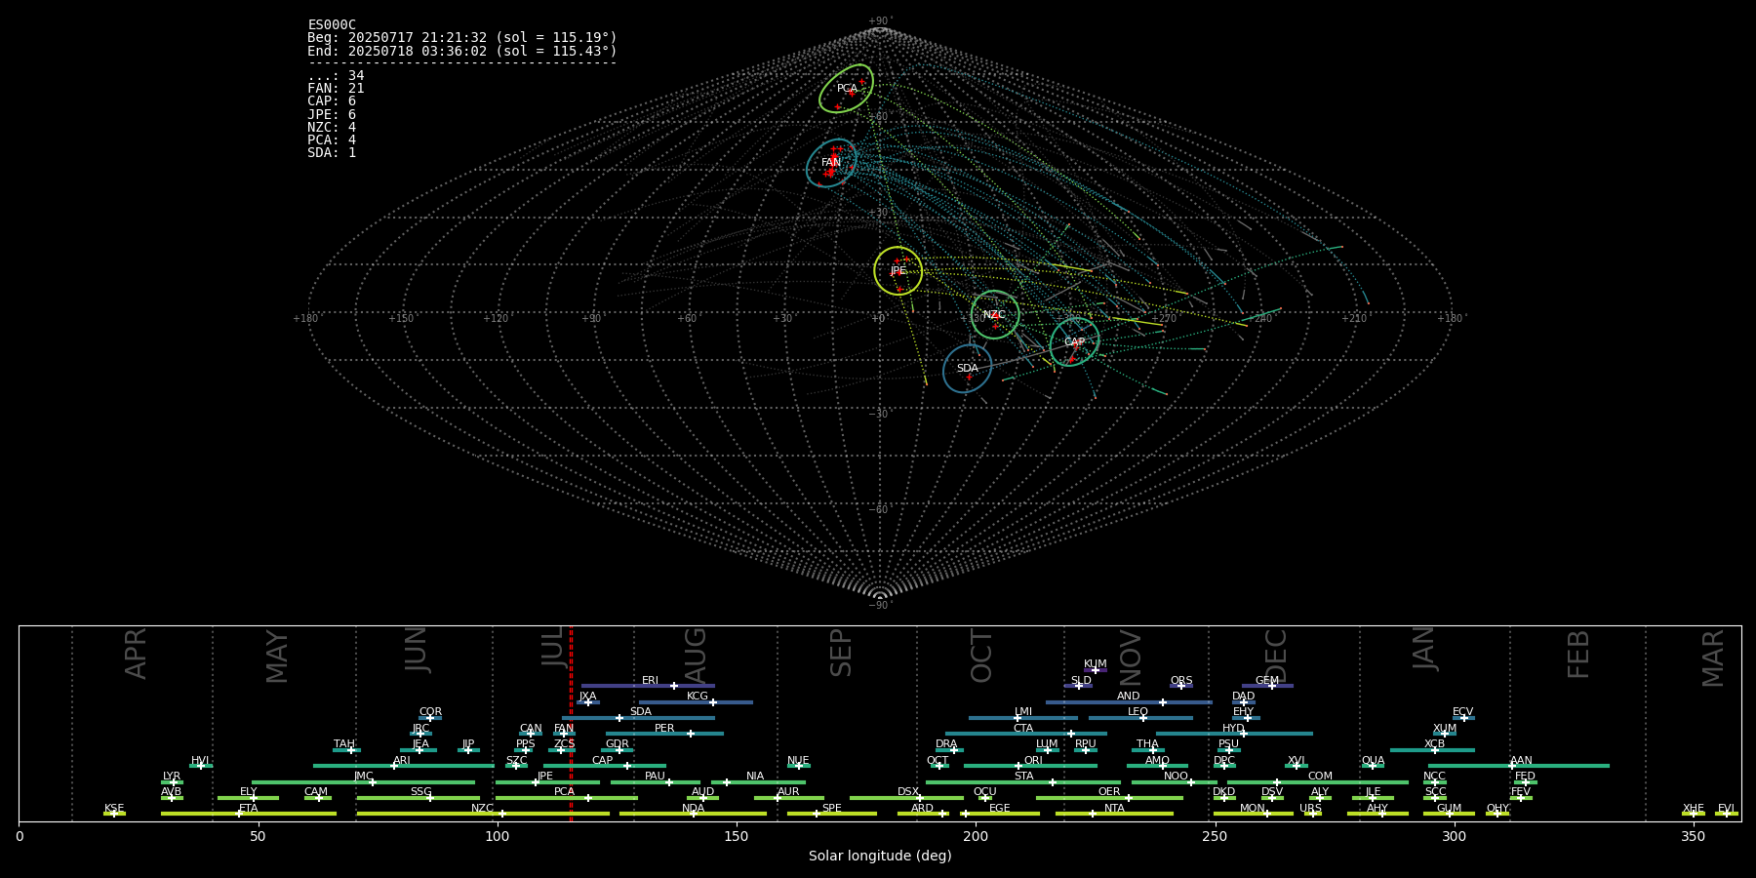Click the LYR shower label in timeline
The width and height of the screenshot is (1756, 878).
click(x=172, y=777)
